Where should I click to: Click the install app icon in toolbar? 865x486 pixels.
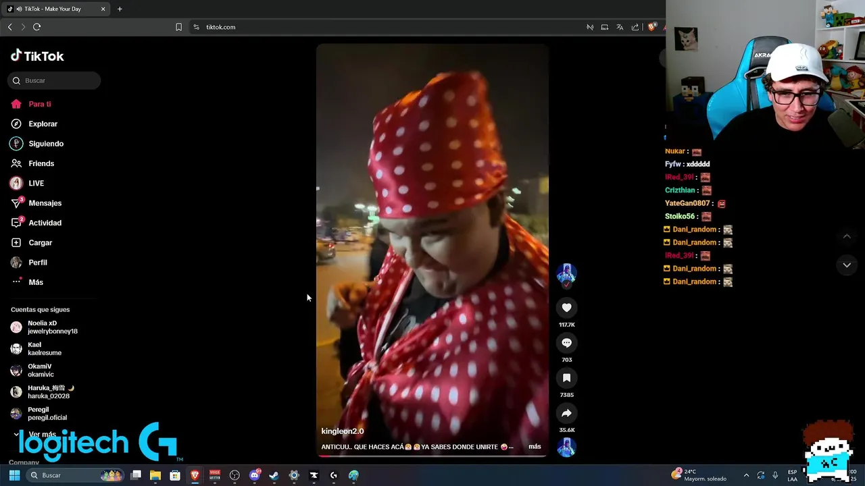[605, 27]
